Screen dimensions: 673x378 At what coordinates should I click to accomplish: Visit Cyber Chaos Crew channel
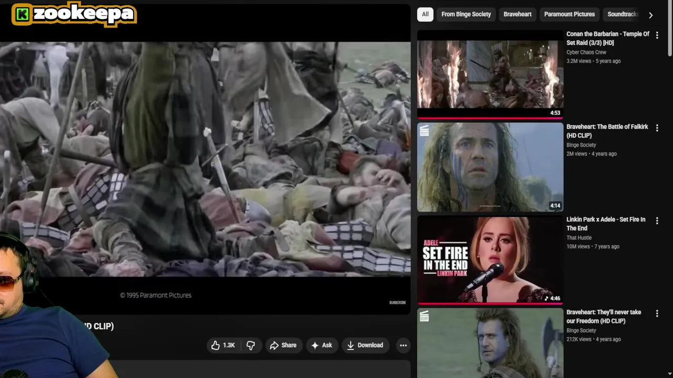click(x=586, y=52)
